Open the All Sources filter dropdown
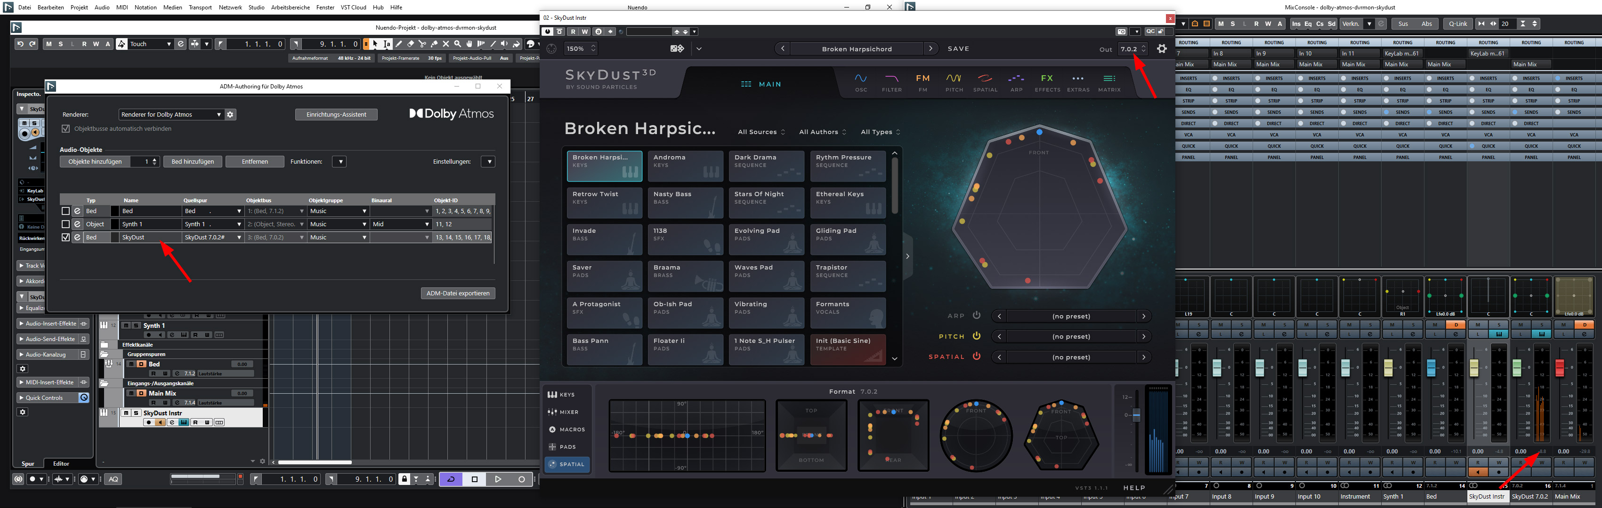The width and height of the screenshot is (1602, 508). pyautogui.click(x=761, y=132)
